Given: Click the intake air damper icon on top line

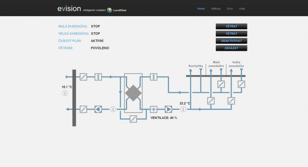Looking at the screenshot, I should pyautogui.click(x=83, y=77).
